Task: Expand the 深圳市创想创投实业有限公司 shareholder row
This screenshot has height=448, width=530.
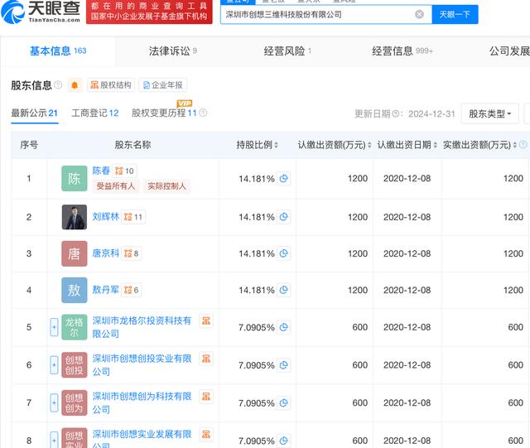Action: click(x=55, y=365)
